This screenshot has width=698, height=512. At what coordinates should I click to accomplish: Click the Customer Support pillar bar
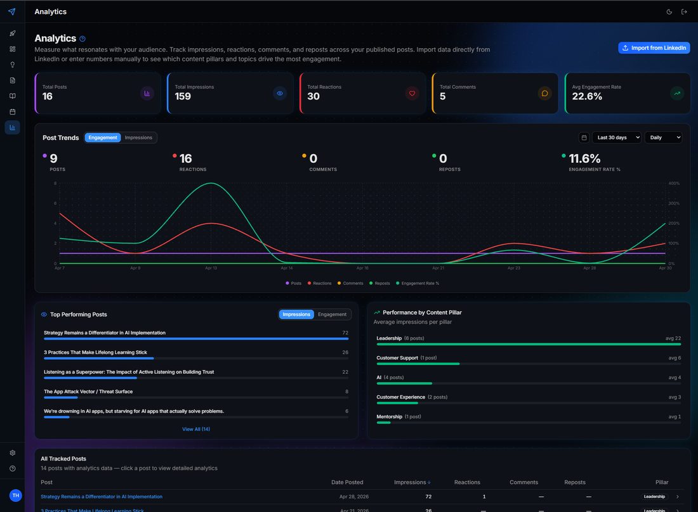click(x=529, y=364)
